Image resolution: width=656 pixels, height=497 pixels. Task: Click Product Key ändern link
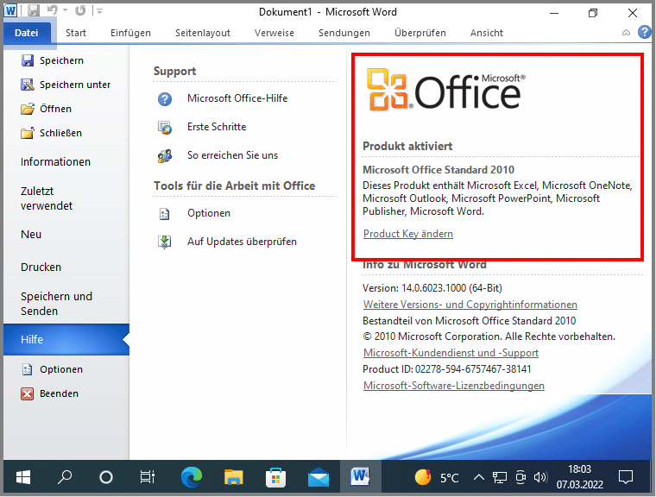407,234
